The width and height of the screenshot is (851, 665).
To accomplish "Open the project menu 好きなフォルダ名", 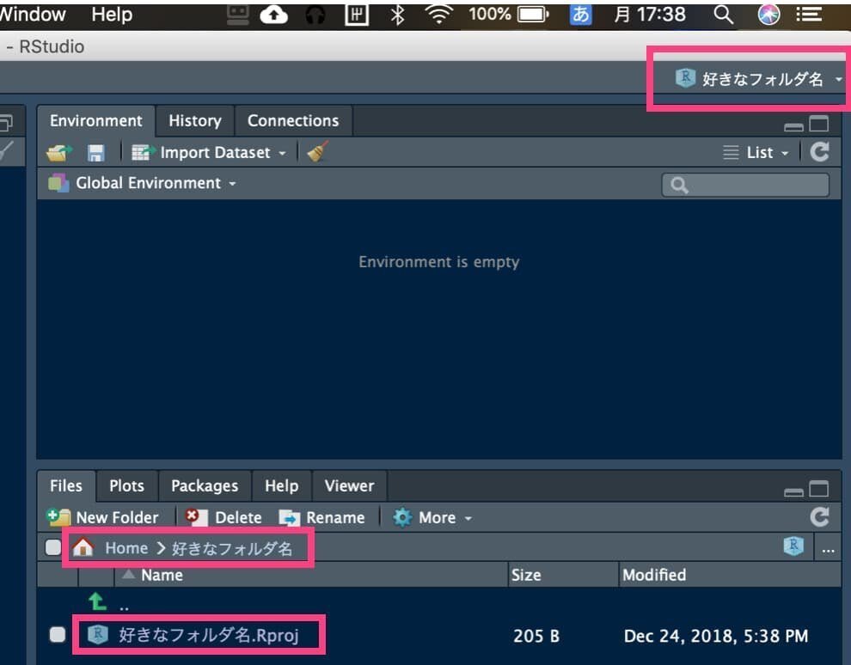I will coord(758,79).
